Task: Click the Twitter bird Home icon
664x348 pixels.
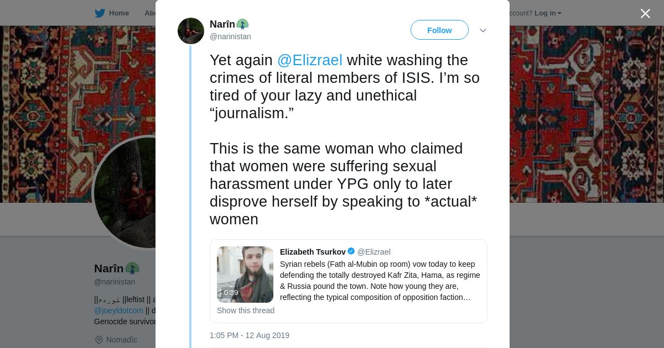Action: point(100,13)
